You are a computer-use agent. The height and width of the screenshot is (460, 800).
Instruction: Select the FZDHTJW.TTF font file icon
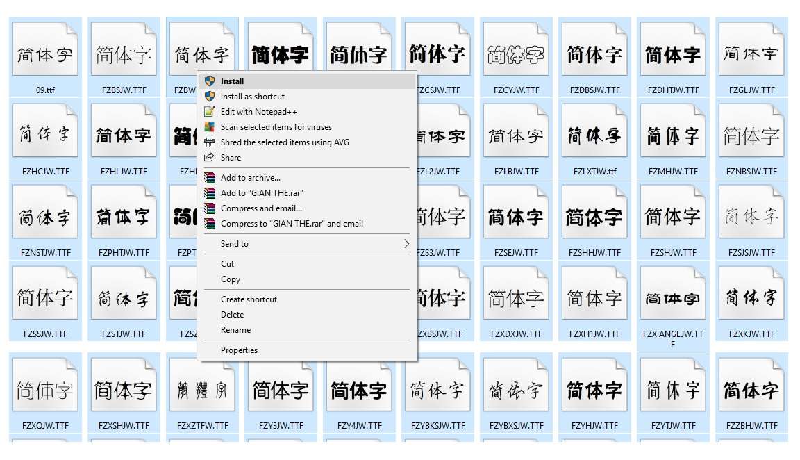coord(673,49)
